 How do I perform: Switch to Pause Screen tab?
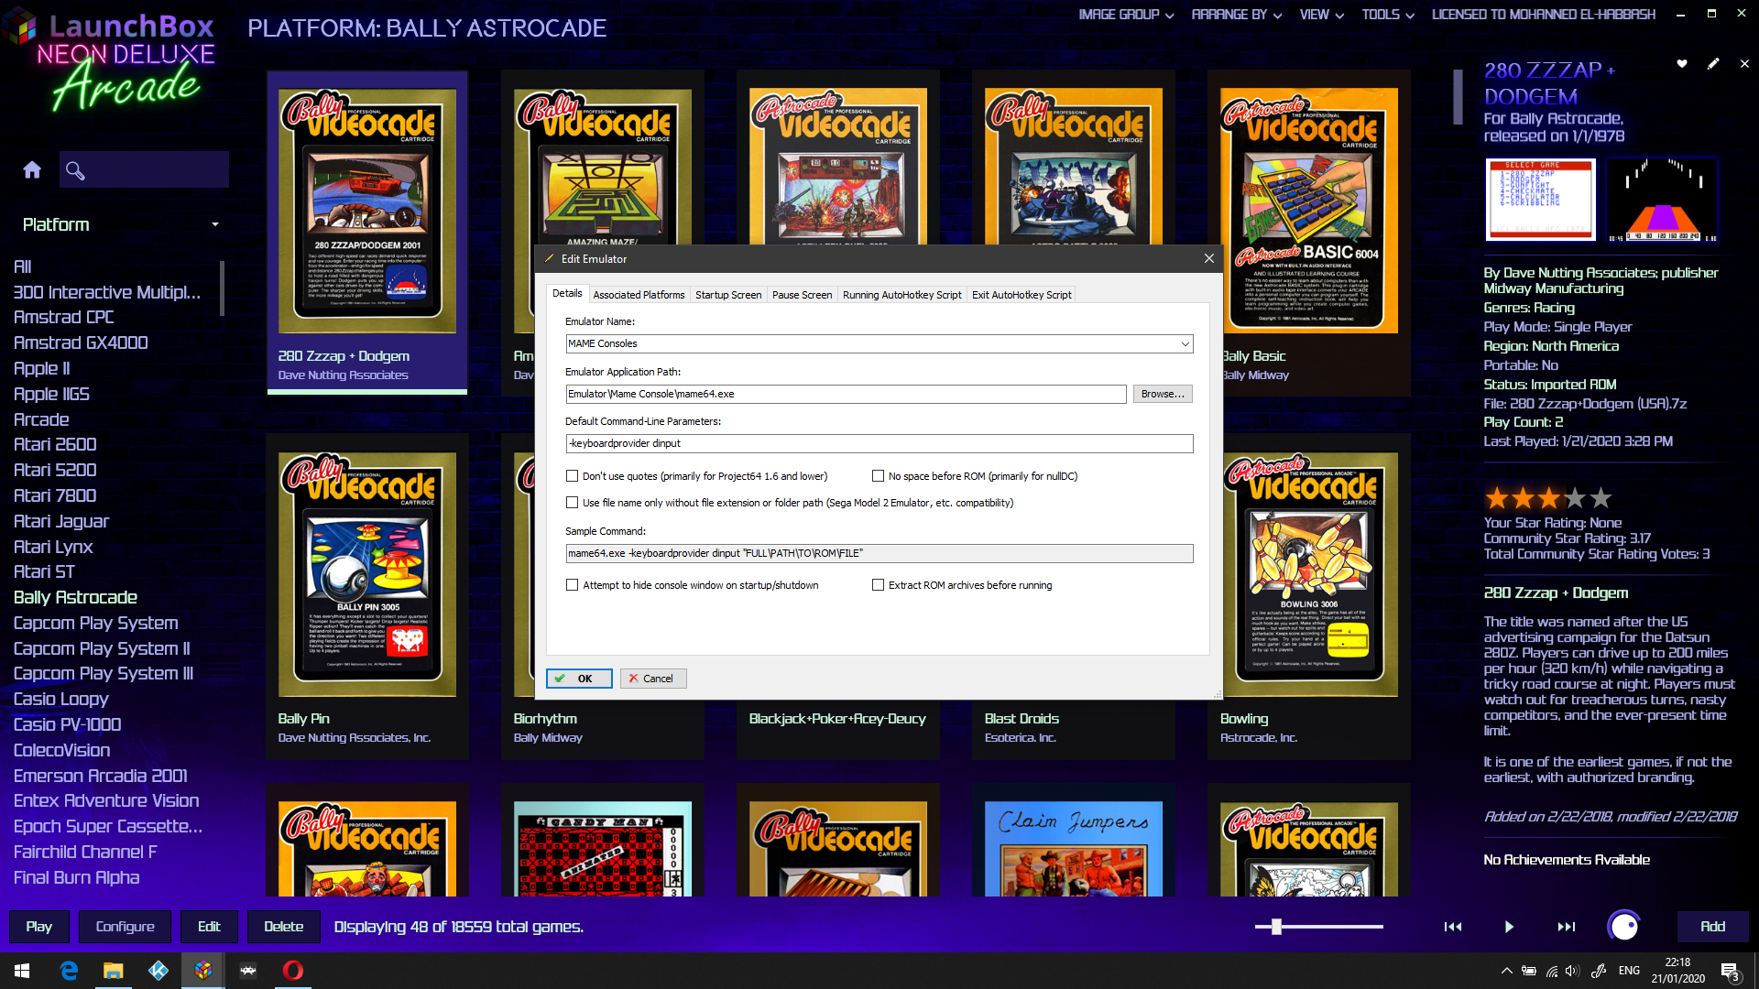802,295
